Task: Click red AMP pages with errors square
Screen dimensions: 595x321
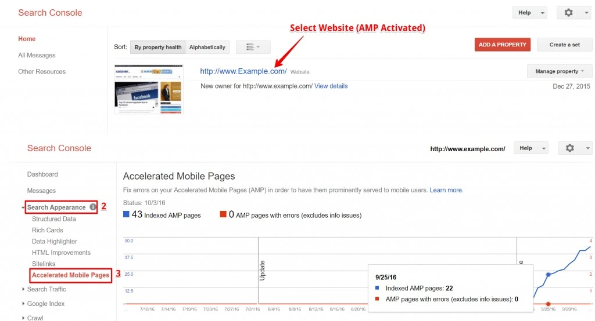Action: [223, 215]
